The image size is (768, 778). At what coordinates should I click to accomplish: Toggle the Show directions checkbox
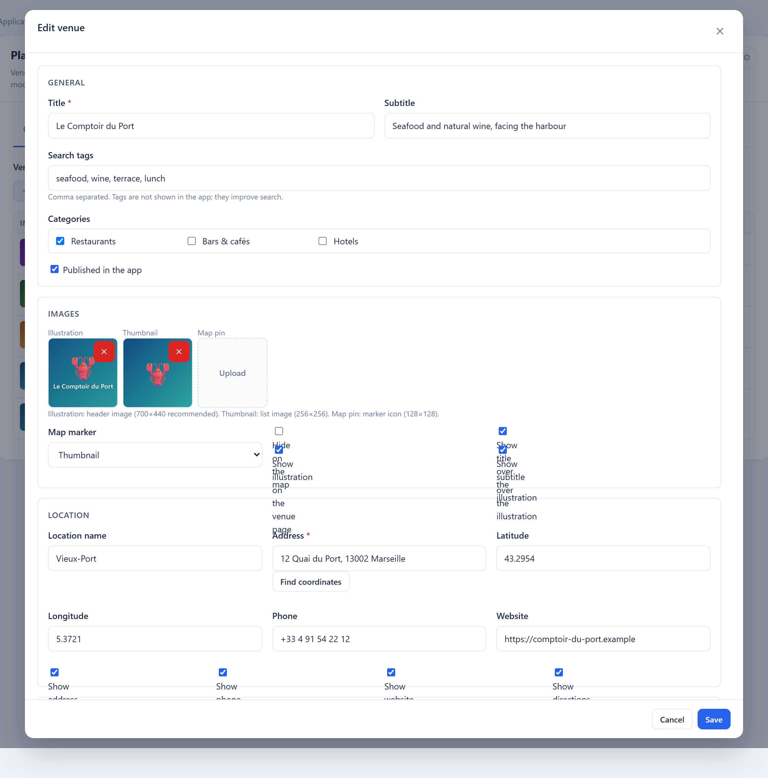559,672
